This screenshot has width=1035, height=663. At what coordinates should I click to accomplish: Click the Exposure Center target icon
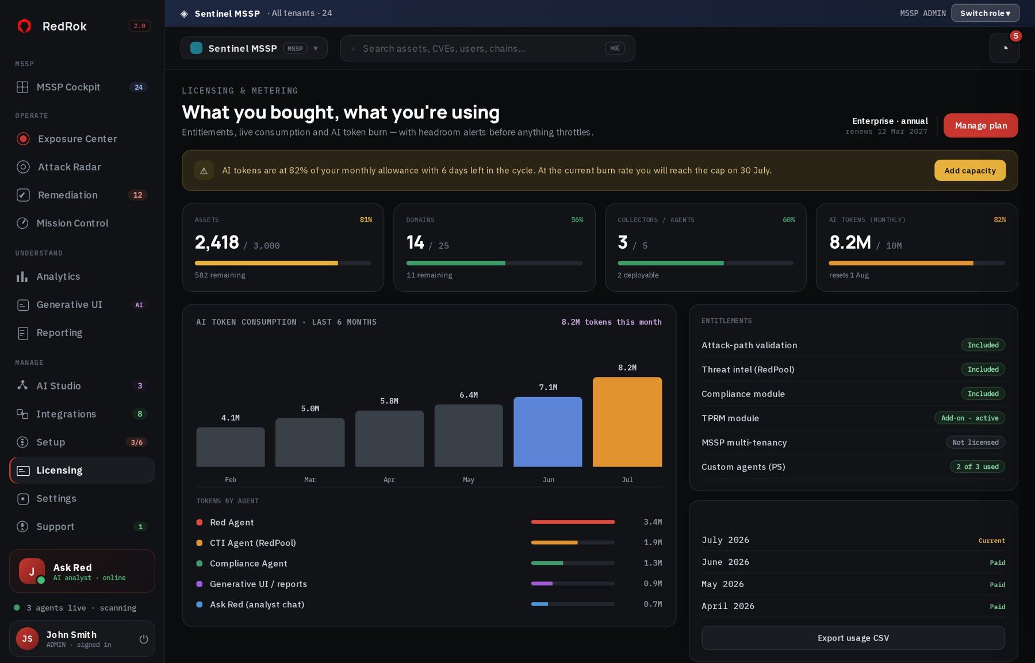click(23, 138)
